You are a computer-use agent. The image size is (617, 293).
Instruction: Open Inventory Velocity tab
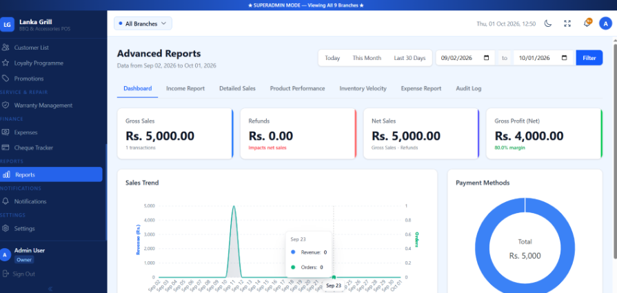[x=363, y=88]
